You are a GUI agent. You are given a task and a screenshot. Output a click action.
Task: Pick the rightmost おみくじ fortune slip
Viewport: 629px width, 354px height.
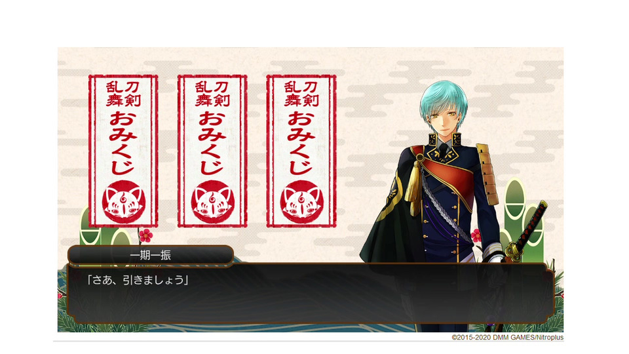[x=301, y=151]
